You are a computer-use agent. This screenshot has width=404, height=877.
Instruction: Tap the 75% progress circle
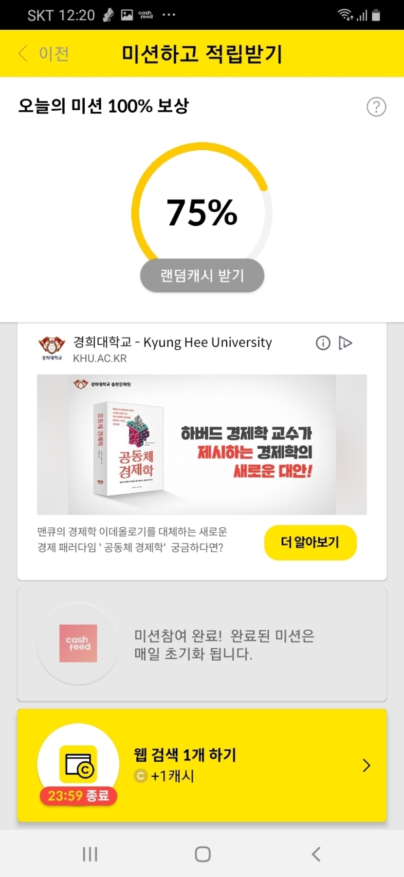click(202, 213)
